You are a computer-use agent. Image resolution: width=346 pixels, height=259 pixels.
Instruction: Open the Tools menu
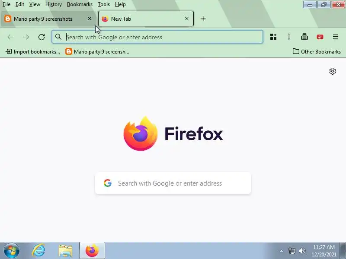(x=104, y=4)
